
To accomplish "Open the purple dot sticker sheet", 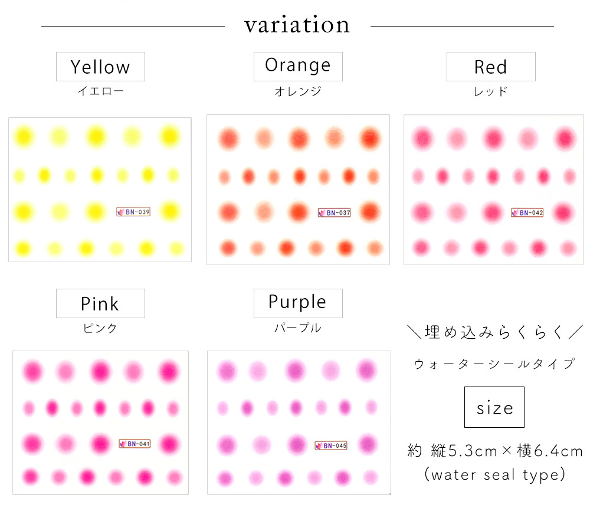I will (299, 422).
